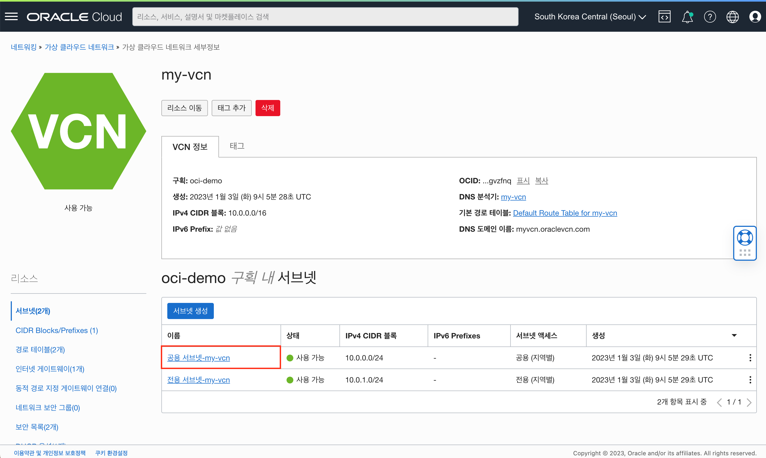Go to 네트워킹 breadcrumb
Screen dimensions: 766x458
click(24, 47)
